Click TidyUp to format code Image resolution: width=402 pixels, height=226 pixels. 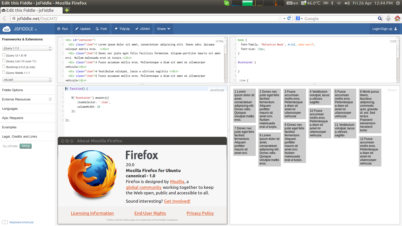(122, 29)
